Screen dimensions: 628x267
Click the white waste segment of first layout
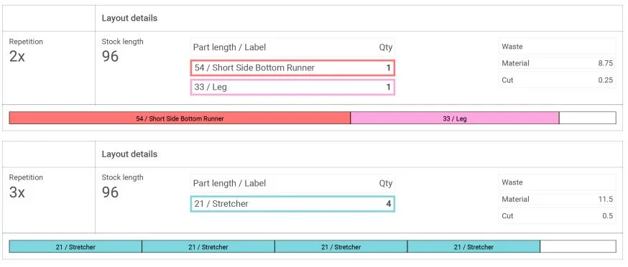pyautogui.click(x=588, y=118)
